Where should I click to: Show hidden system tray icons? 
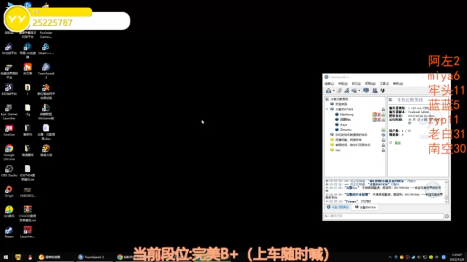[x=389, y=257]
